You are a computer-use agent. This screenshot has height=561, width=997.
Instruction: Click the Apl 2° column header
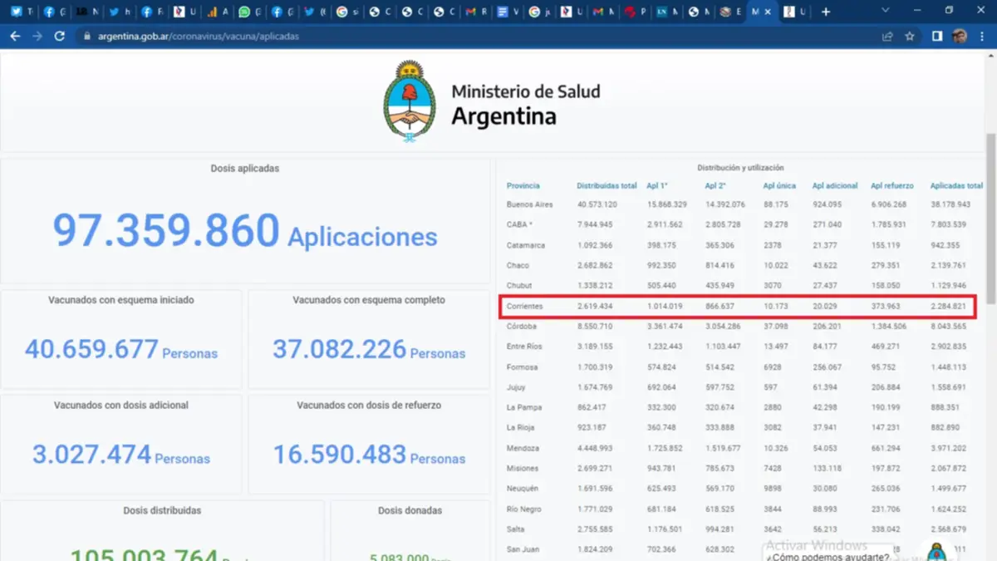tap(715, 185)
